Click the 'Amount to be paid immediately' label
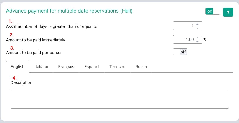 pyautogui.click(x=36, y=40)
